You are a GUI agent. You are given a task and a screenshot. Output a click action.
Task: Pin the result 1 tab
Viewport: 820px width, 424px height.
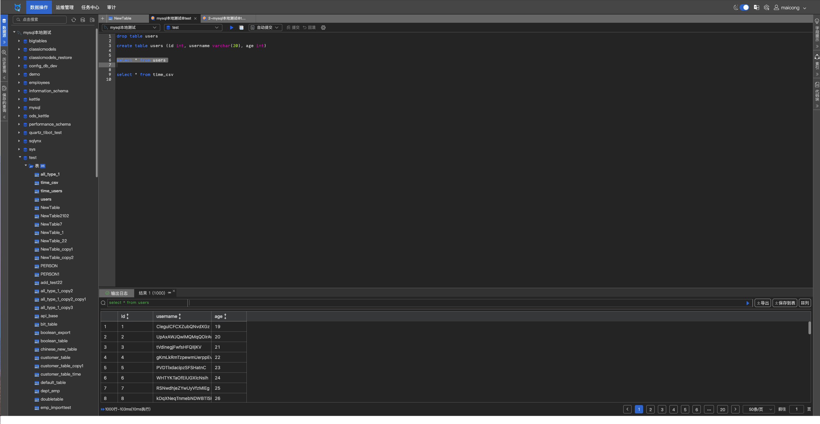[169, 293]
